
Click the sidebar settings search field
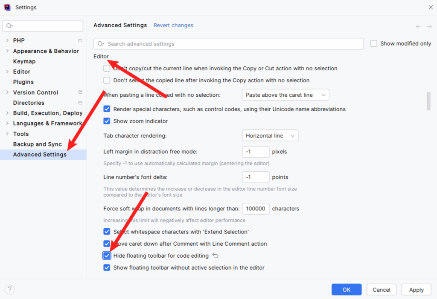coord(43,26)
